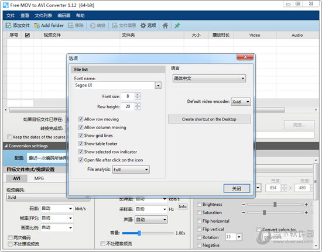Click the 添加文件 add file icon

8,26
